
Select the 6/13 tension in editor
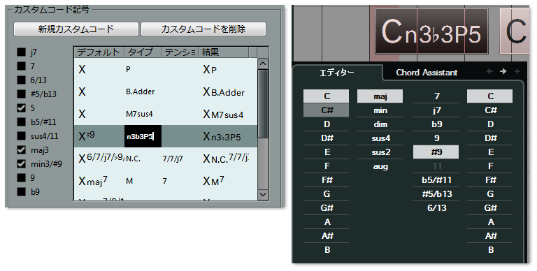pos(436,207)
